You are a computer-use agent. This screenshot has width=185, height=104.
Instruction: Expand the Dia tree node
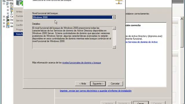click(4, 20)
